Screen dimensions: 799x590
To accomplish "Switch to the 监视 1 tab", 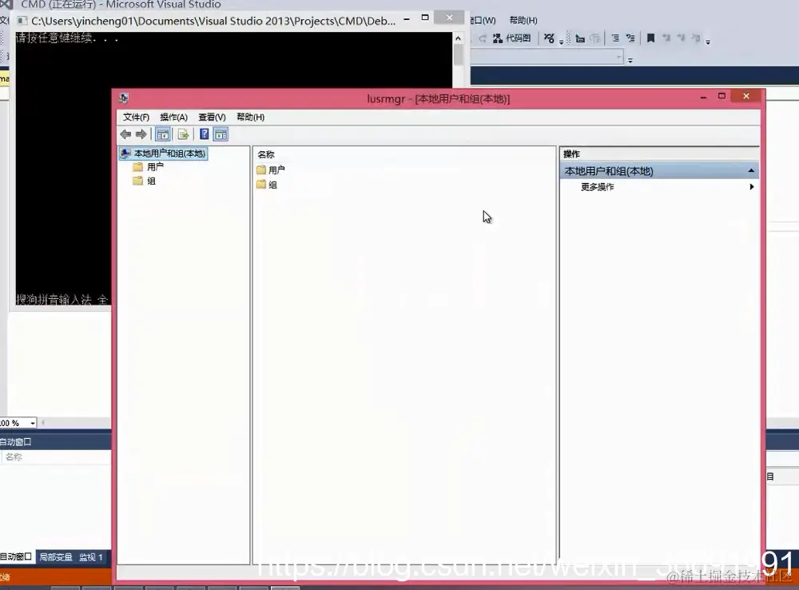I will [x=91, y=557].
